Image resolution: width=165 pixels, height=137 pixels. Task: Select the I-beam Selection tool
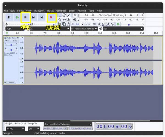[60, 15]
